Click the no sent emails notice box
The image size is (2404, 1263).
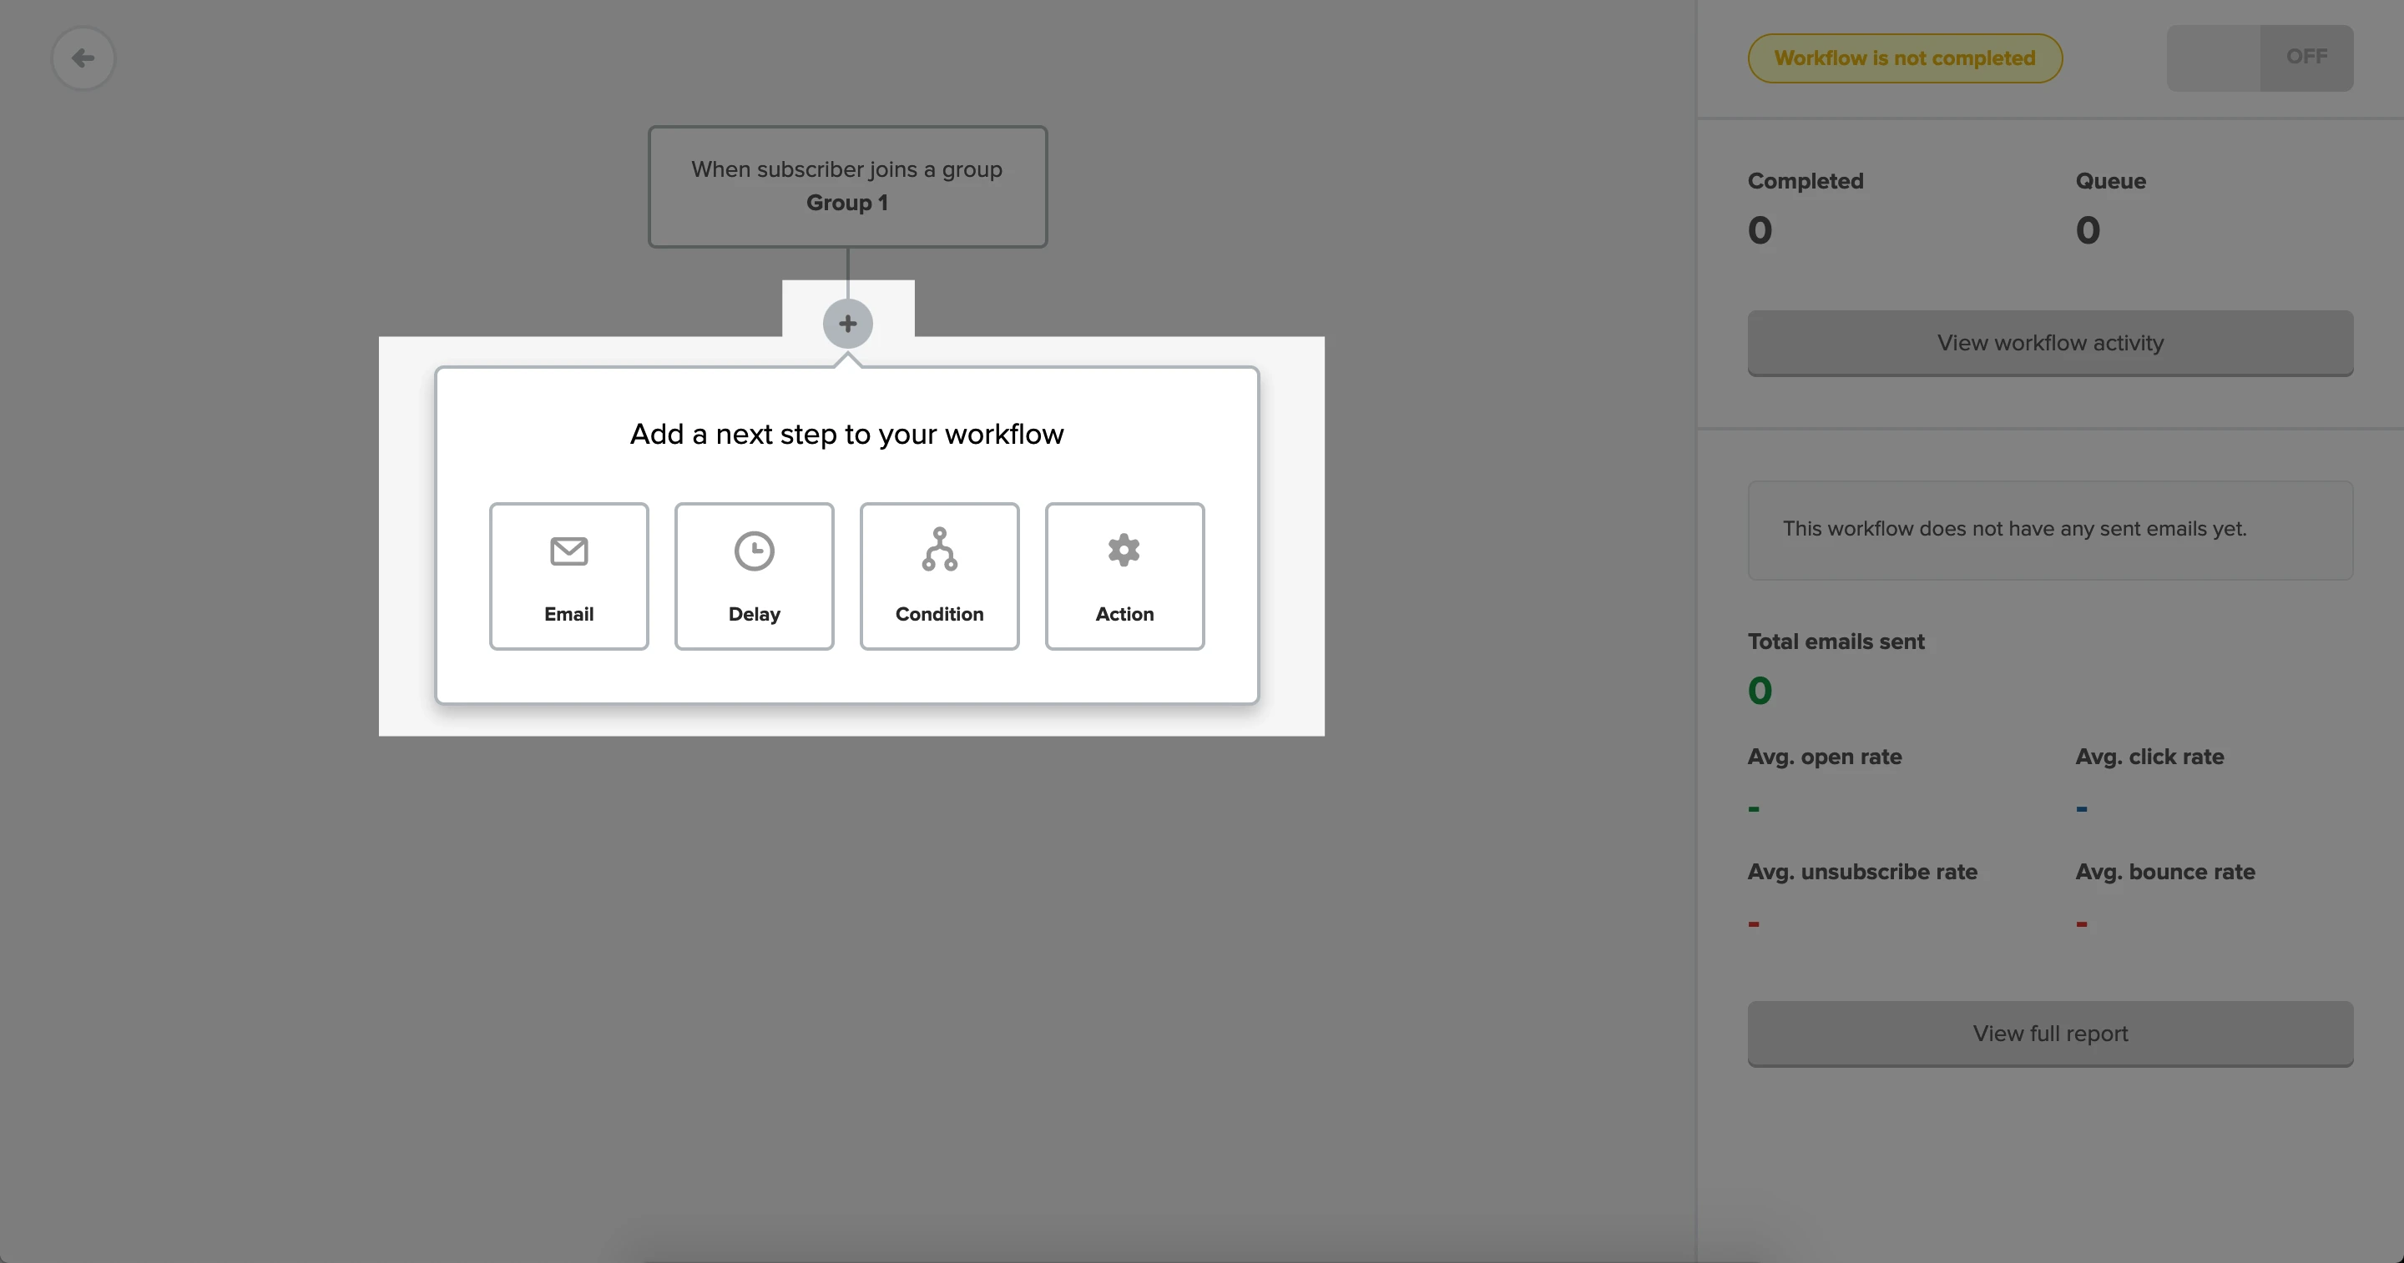pyautogui.click(x=2049, y=530)
